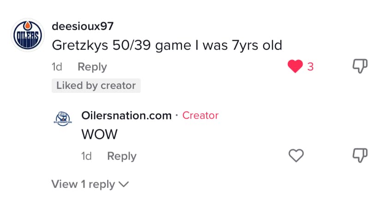Image resolution: width=382 pixels, height=203 pixels.
Task: Open the Oilersnation.com profile avatar
Action: pos(63,119)
